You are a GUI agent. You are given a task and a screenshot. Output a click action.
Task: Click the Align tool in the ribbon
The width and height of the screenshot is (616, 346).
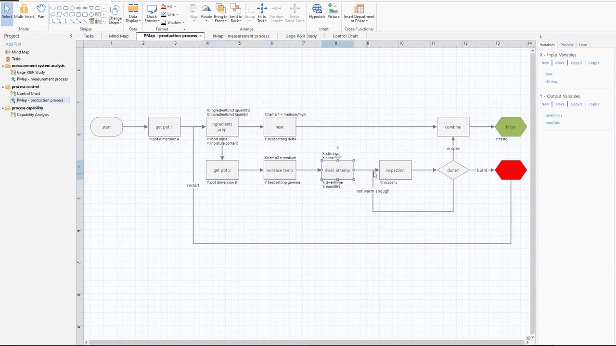tap(194, 13)
